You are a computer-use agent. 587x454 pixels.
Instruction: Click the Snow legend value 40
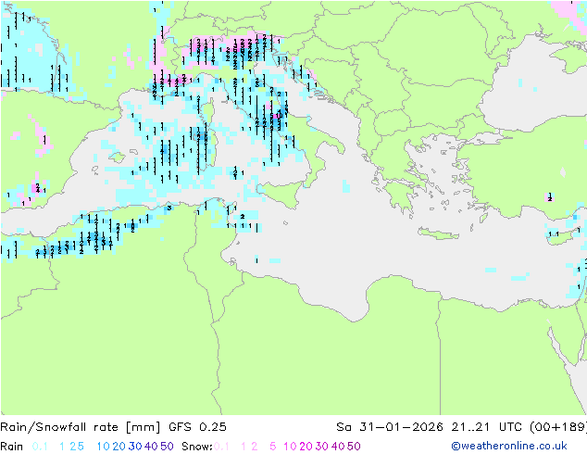click(338, 447)
